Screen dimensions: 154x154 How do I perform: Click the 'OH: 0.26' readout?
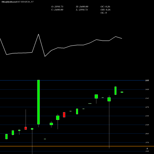105,10
